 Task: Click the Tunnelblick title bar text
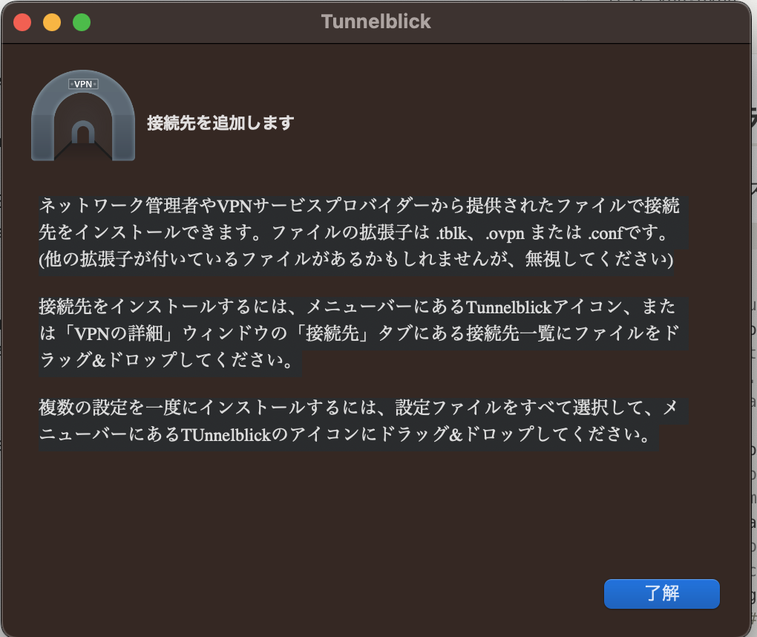(376, 22)
